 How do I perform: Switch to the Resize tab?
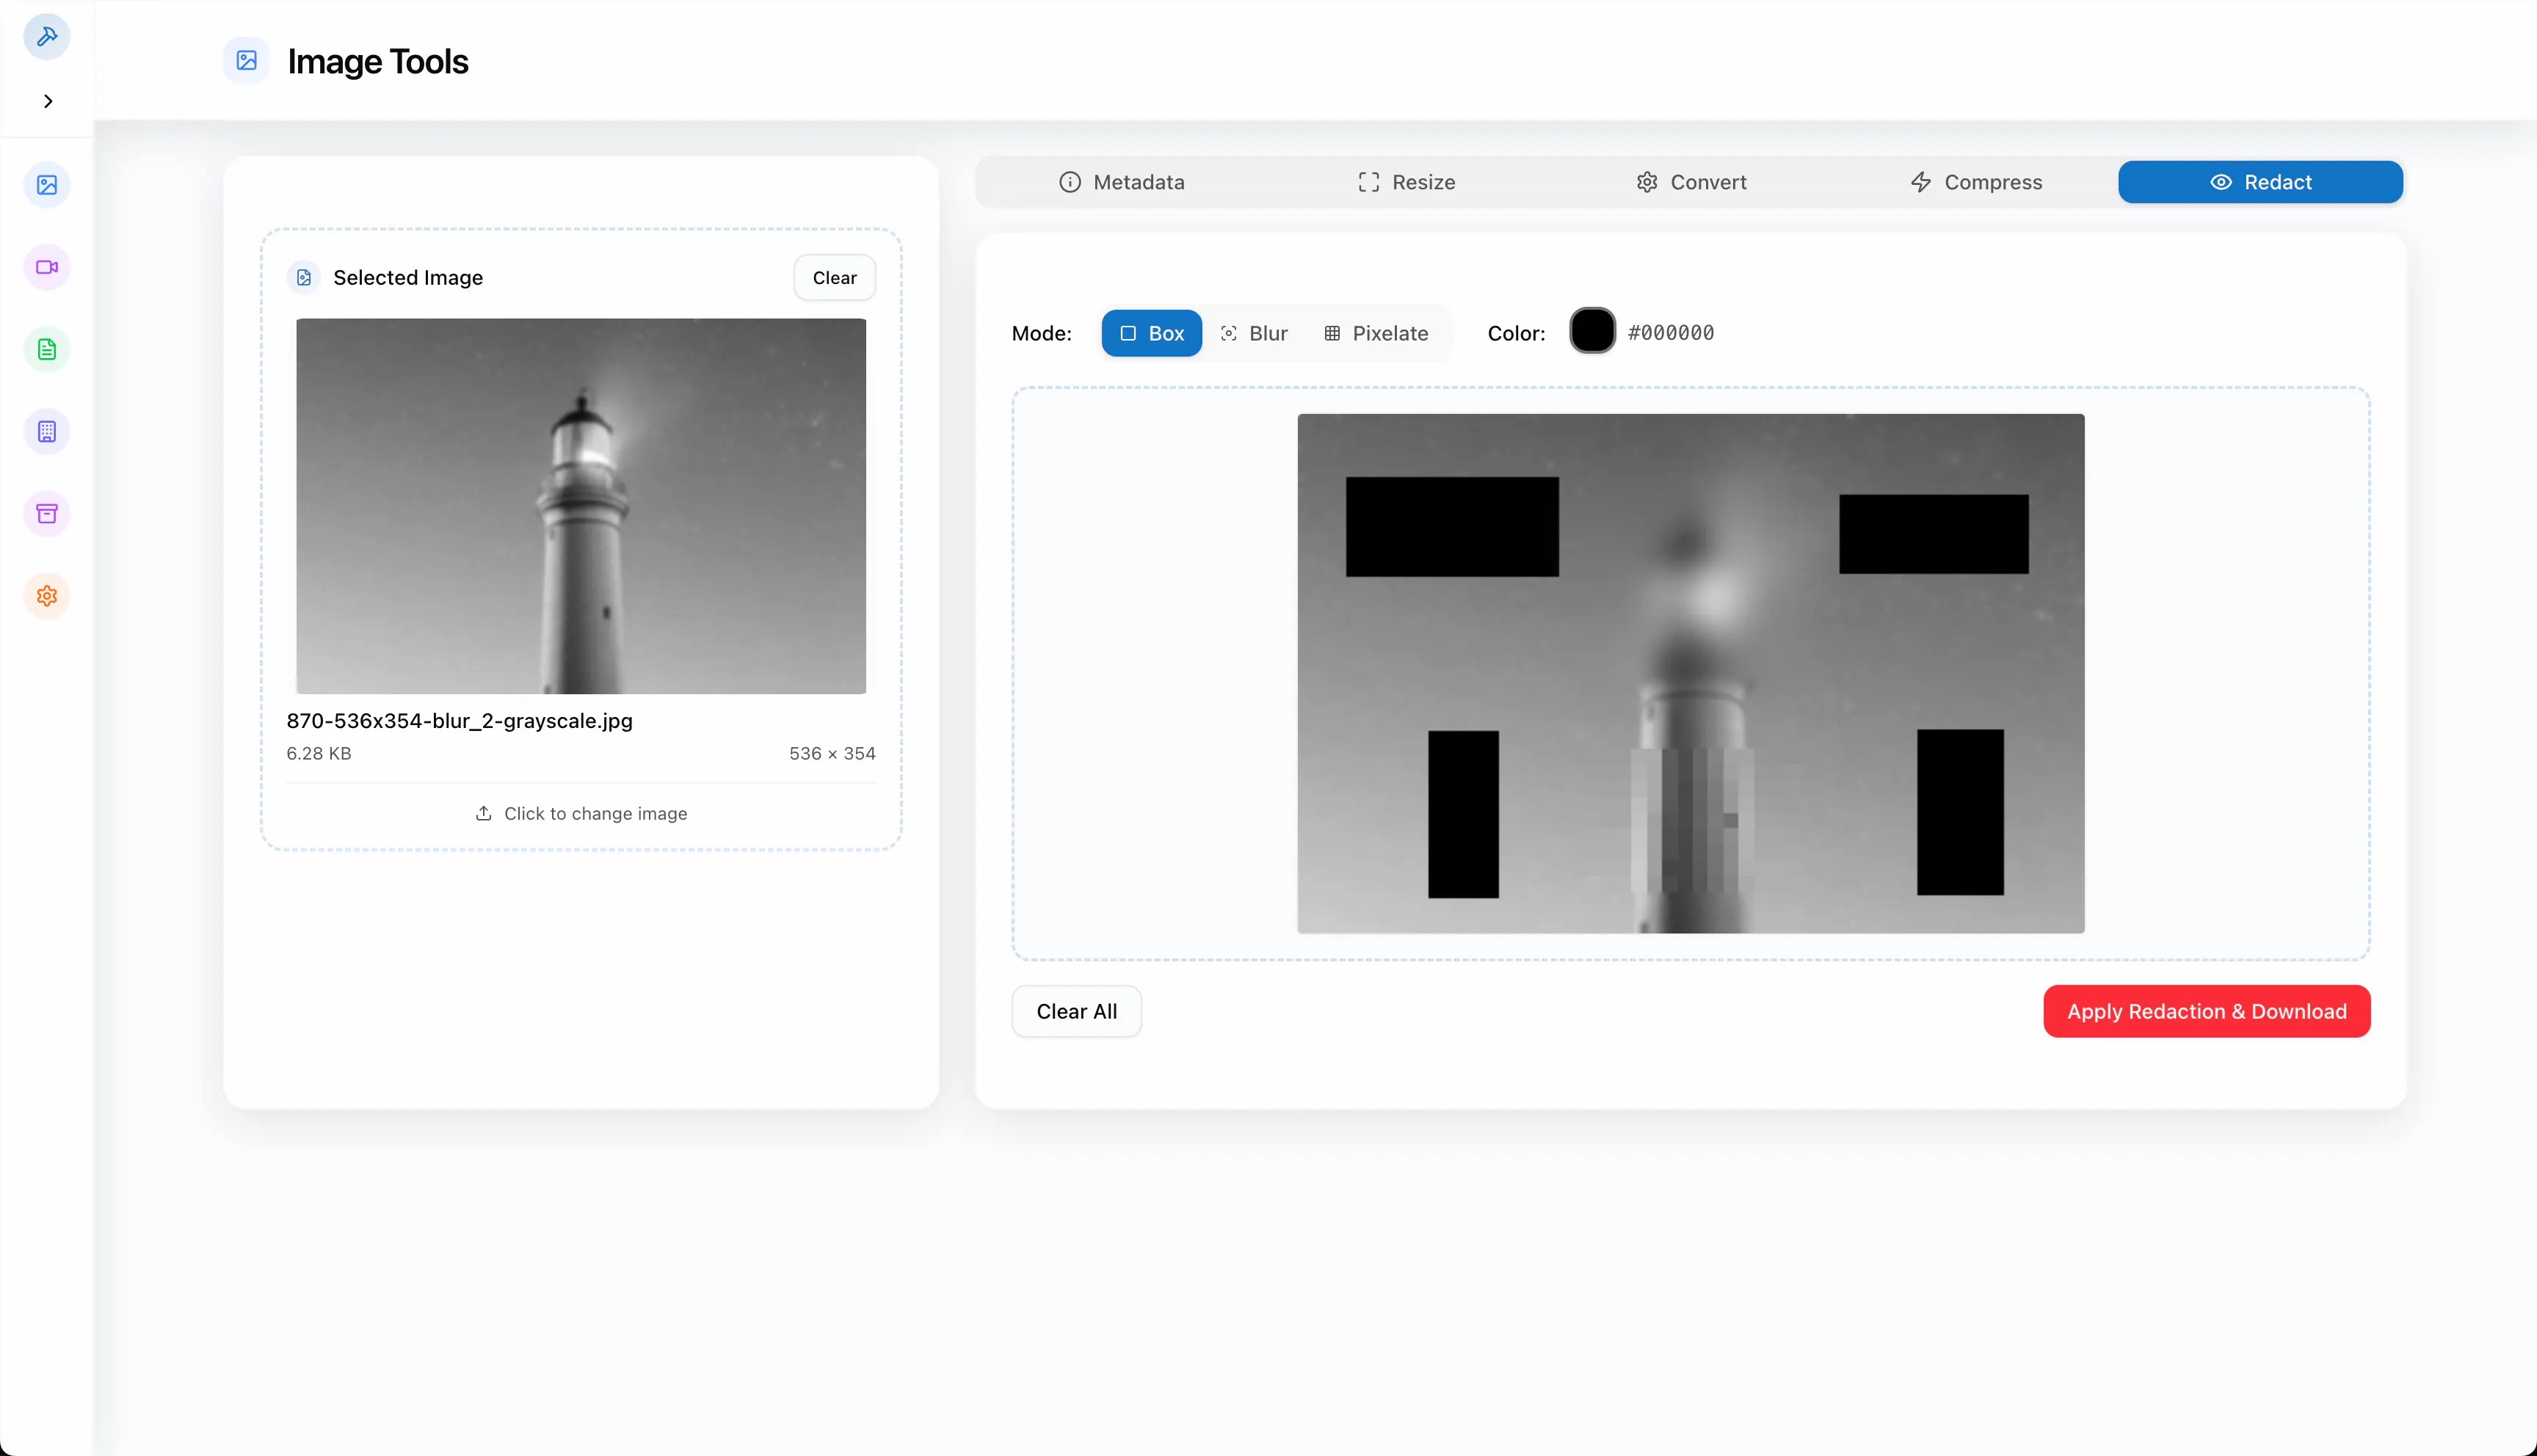pyautogui.click(x=1406, y=182)
